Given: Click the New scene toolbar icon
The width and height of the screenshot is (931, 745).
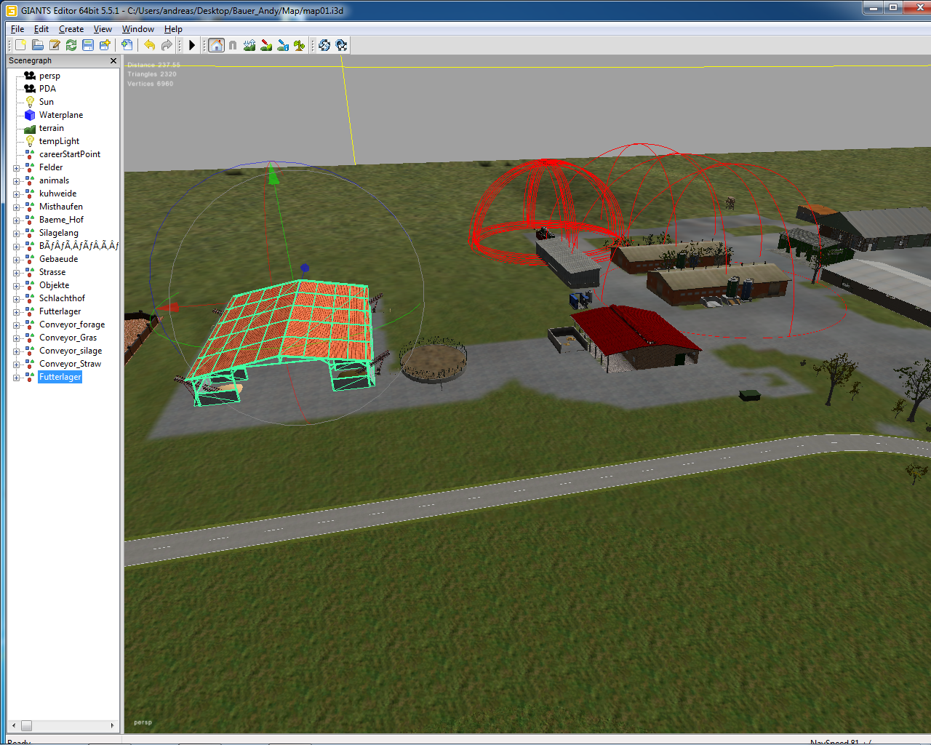Looking at the screenshot, I should (x=21, y=45).
